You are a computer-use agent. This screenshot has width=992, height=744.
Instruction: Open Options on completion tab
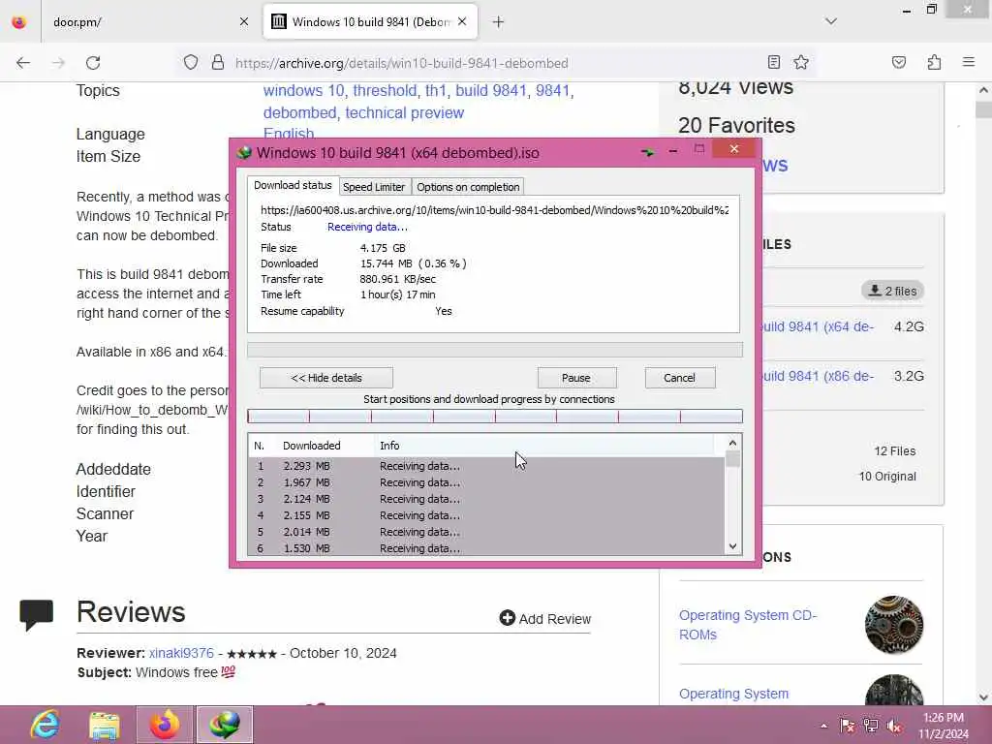(x=468, y=187)
